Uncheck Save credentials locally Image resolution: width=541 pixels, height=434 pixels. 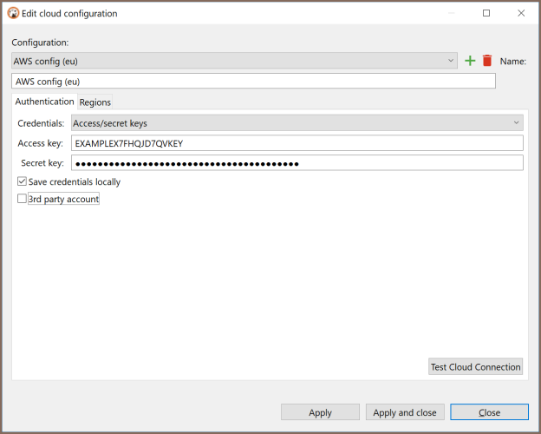[22, 181]
